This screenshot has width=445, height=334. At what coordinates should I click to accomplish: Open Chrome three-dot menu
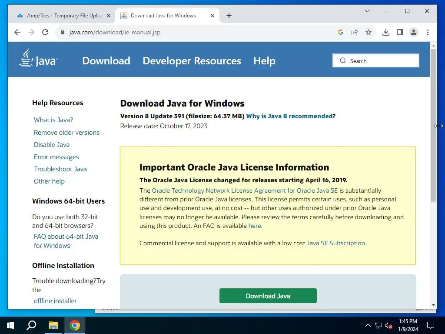point(428,32)
